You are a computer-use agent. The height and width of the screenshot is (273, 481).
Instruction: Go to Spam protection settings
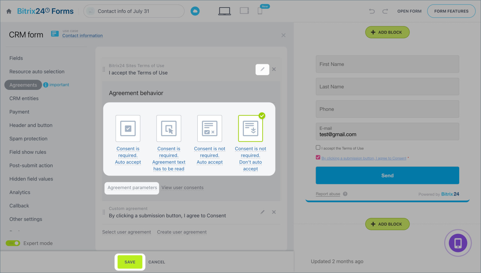click(x=29, y=139)
